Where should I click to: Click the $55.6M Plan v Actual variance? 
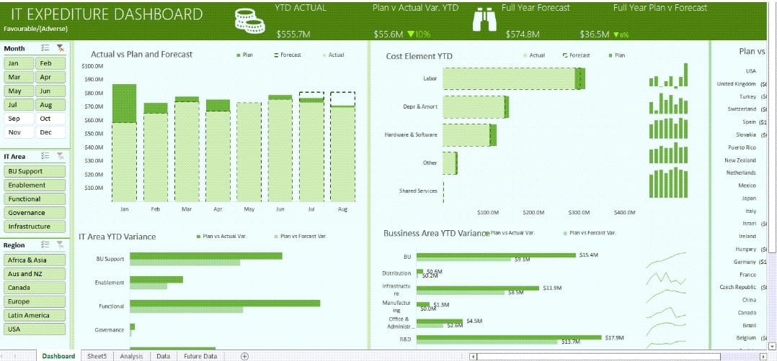pyautogui.click(x=388, y=34)
